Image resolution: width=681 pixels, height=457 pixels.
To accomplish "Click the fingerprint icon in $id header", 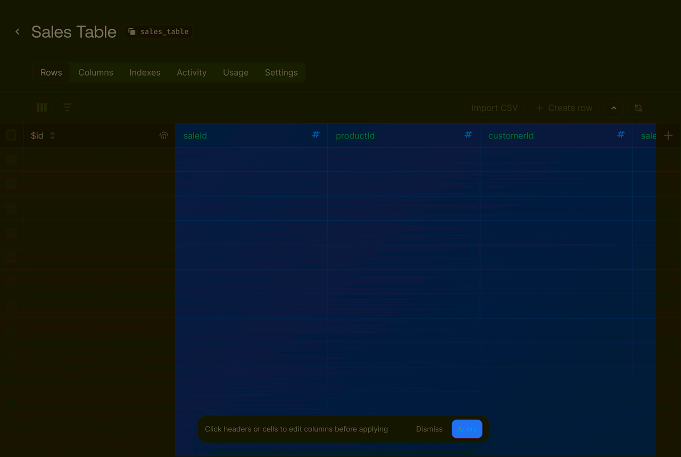I will [163, 135].
